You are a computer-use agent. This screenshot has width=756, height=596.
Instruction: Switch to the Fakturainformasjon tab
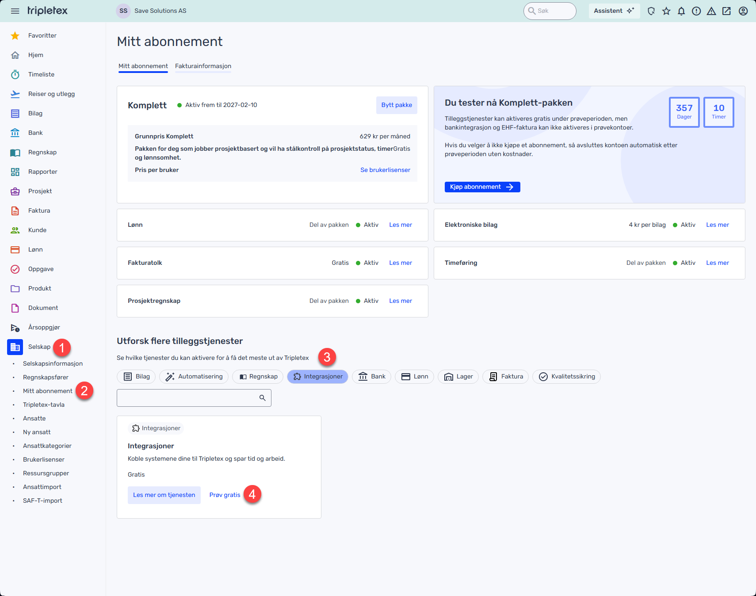pyautogui.click(x=203, y=66)
